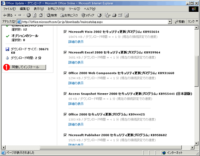Show details link under Excel 2000 KB959964
The image size is (200, 156).
coord(76,62)
